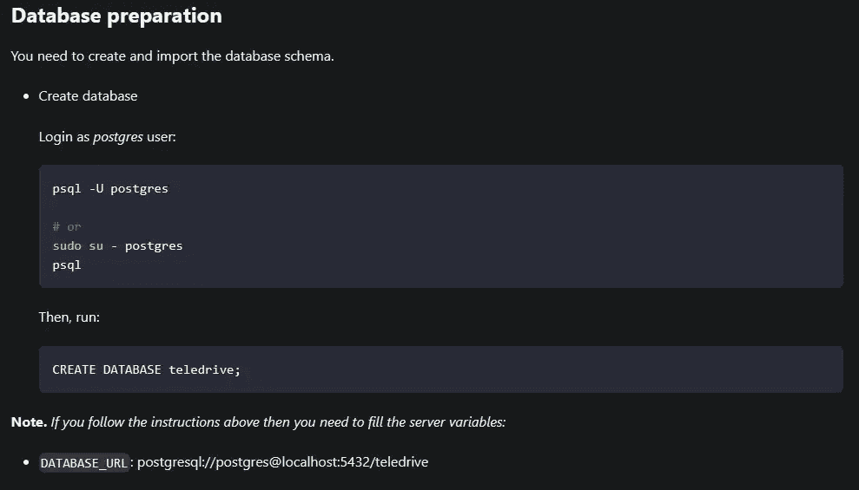Click the Database preparation heading
The width and height of the screenshot is (859, 490).
(116, 16)
